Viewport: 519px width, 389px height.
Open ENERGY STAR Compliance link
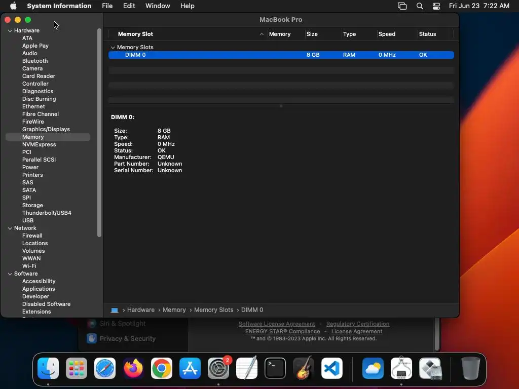tap(283, 331)
